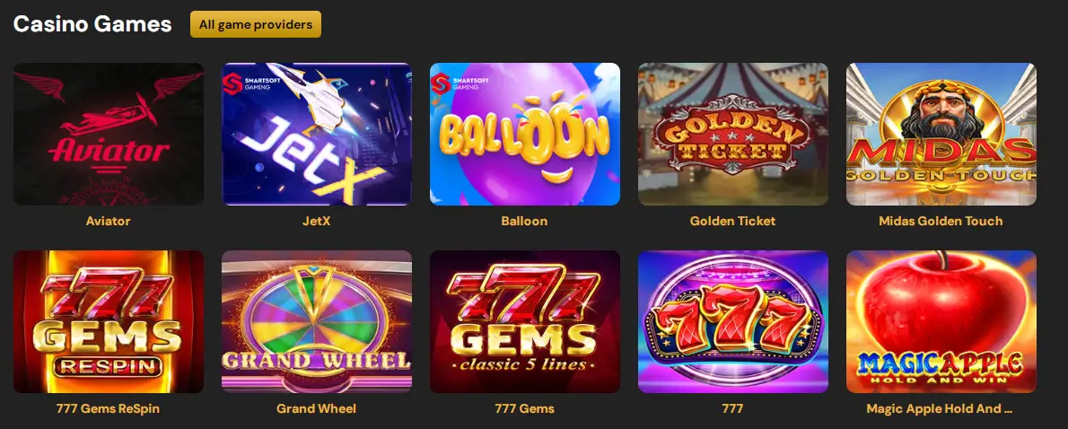Viewport: 1068px width, 429px height.
Task: Click the 777 Gems ReSpin caption
Action: tap(109, 408)
